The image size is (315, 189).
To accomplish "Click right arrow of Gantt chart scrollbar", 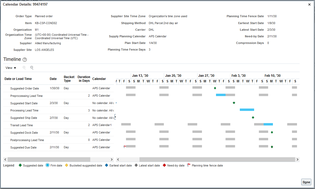I will (x=298, y=159).
